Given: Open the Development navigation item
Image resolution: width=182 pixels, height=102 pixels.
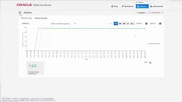Looking at the screenshot, I should pos(127,6).
